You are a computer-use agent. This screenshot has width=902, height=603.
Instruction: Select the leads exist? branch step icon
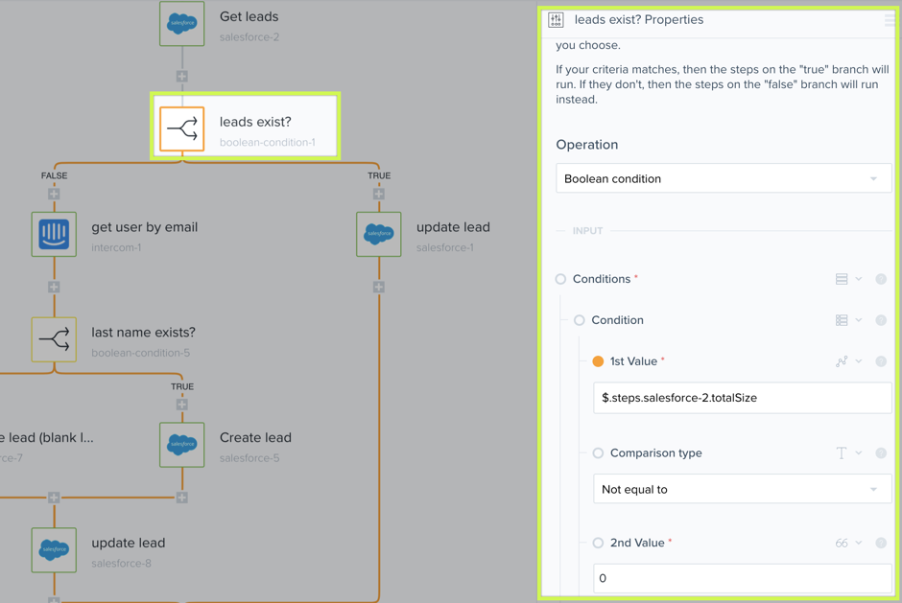click(181, 128)
